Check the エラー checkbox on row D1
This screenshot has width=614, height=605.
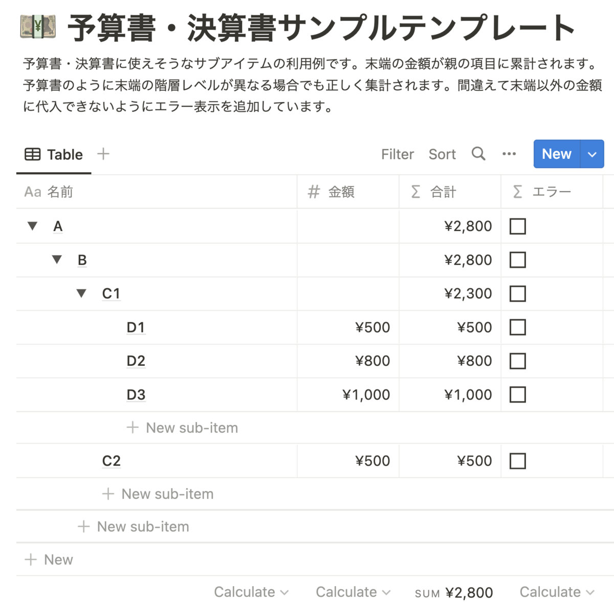click(x=517, y=327)
